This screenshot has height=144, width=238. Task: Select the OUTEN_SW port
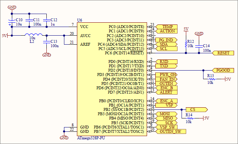coord(171,131)
